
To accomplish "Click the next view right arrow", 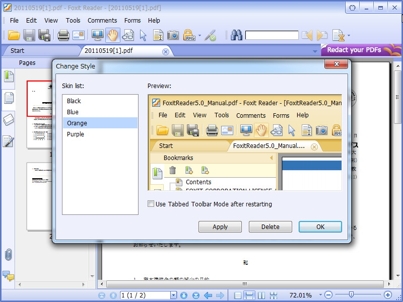I will [220, 295].
